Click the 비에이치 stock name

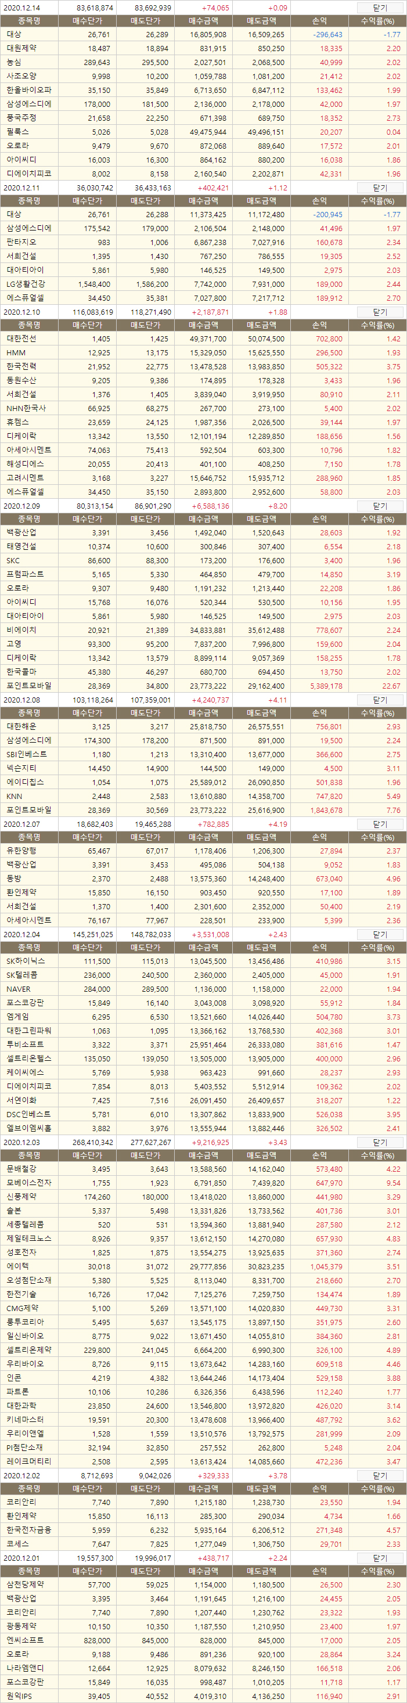[22, 630]
